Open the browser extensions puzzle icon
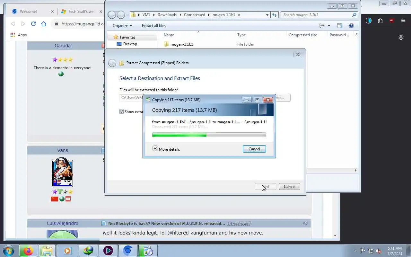 [380, 21]
